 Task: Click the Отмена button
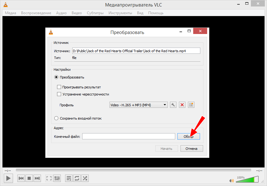192,149
